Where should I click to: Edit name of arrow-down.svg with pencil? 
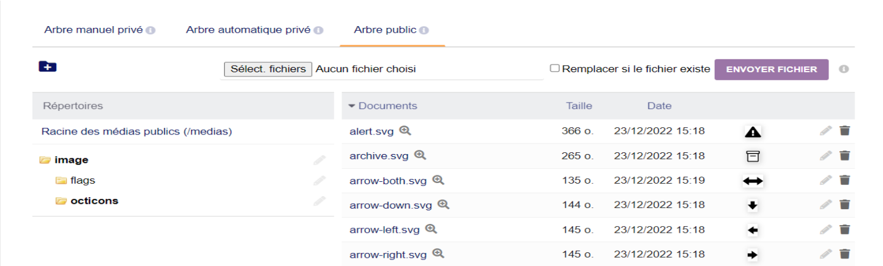(825, 204)
